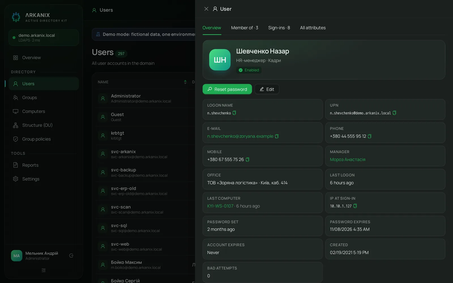Open the n.shevchenko@zoryana.example email link
This screenshot has height=283, width=453.
pos(240,136)
